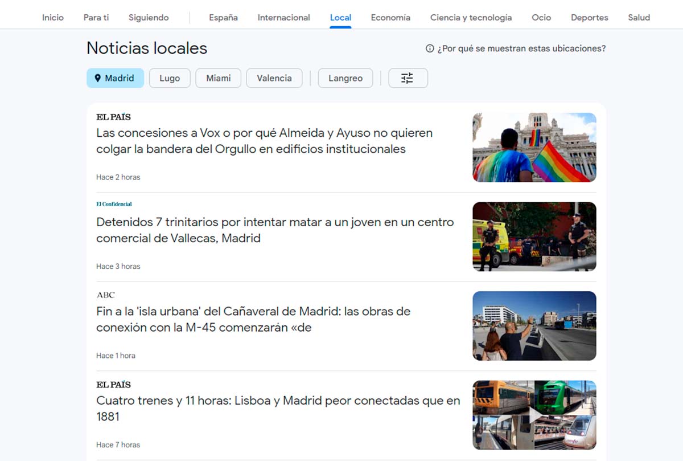Read the Vallecas trinitarios arrest article
The height and width of the screenshot is (461, 683).
click(275, 230)
